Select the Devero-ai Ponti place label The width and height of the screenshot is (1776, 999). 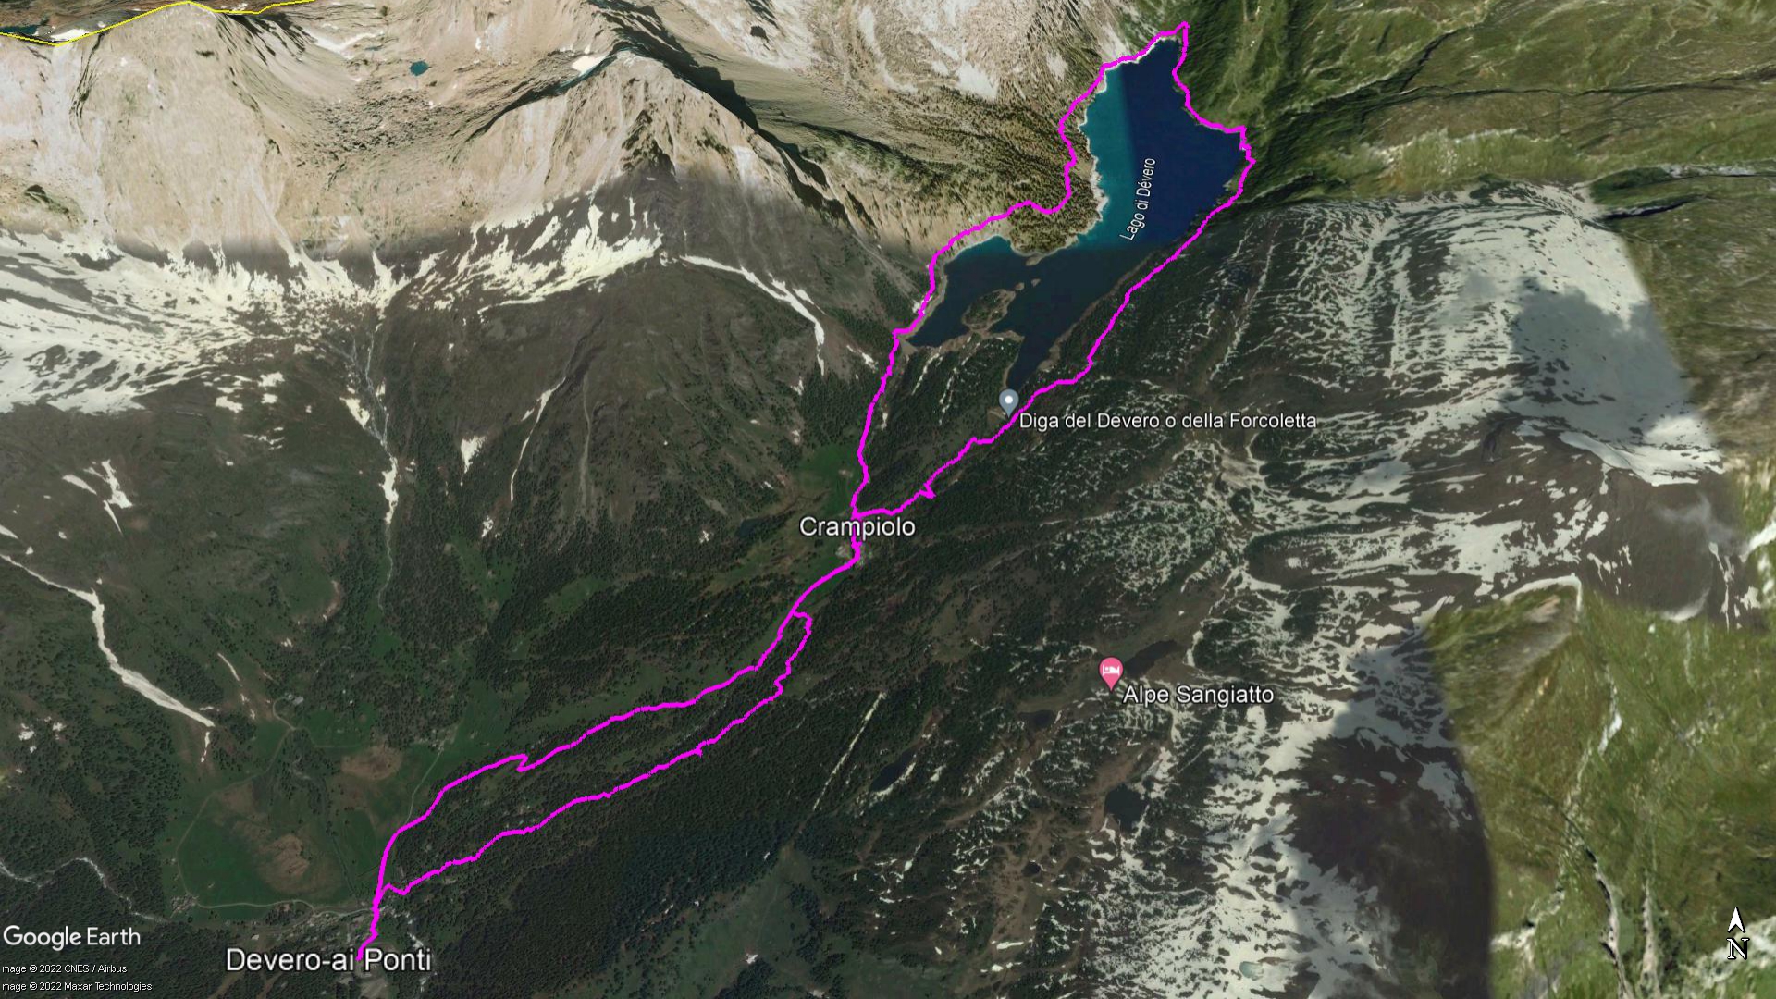click(x=328, y=960)
